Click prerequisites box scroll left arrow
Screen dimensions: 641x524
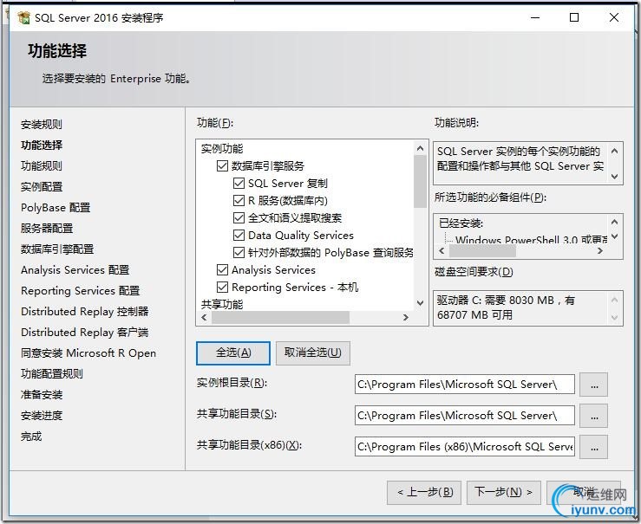point(442,251)
